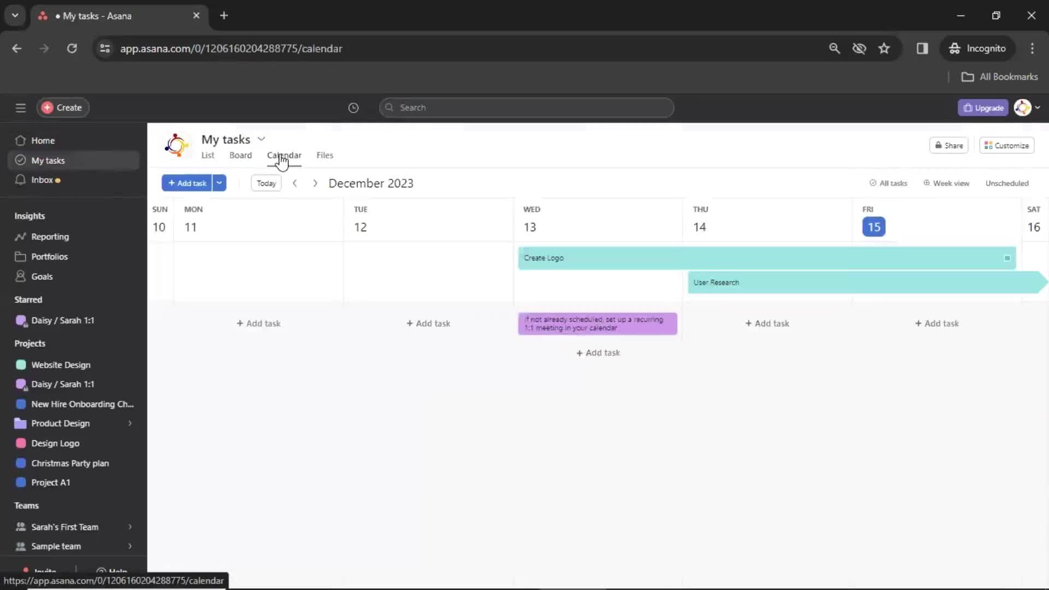Click the Share button top right
This screenshot has height=590, width=1049.
pyautogui.click(x=949, y=145)
